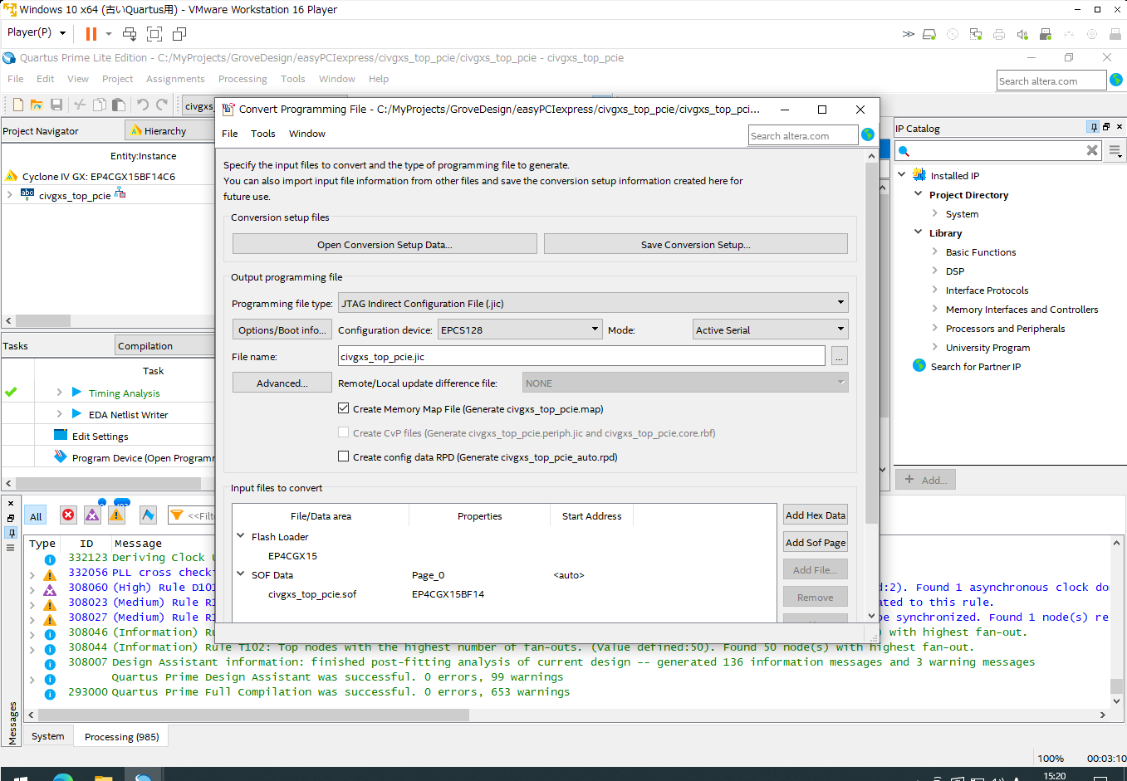1127x781 pixels.
Task: Click the yellow warning filter icon in Messages
Action: point(116,515)
